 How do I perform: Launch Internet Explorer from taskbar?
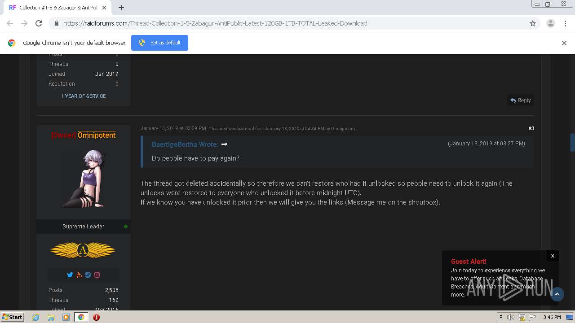(x=36, y=317)
